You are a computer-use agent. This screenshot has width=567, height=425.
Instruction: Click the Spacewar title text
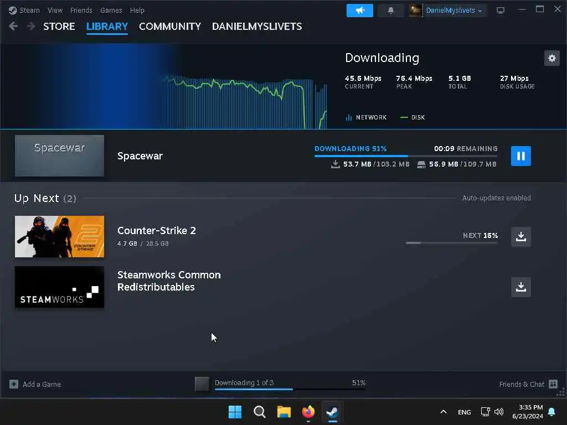140,156
